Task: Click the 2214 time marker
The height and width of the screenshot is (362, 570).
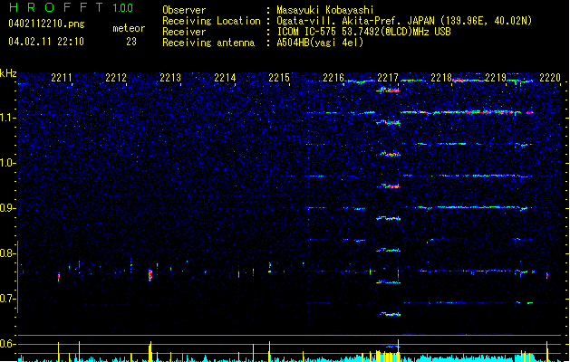Action: click(x=225, y=78)
